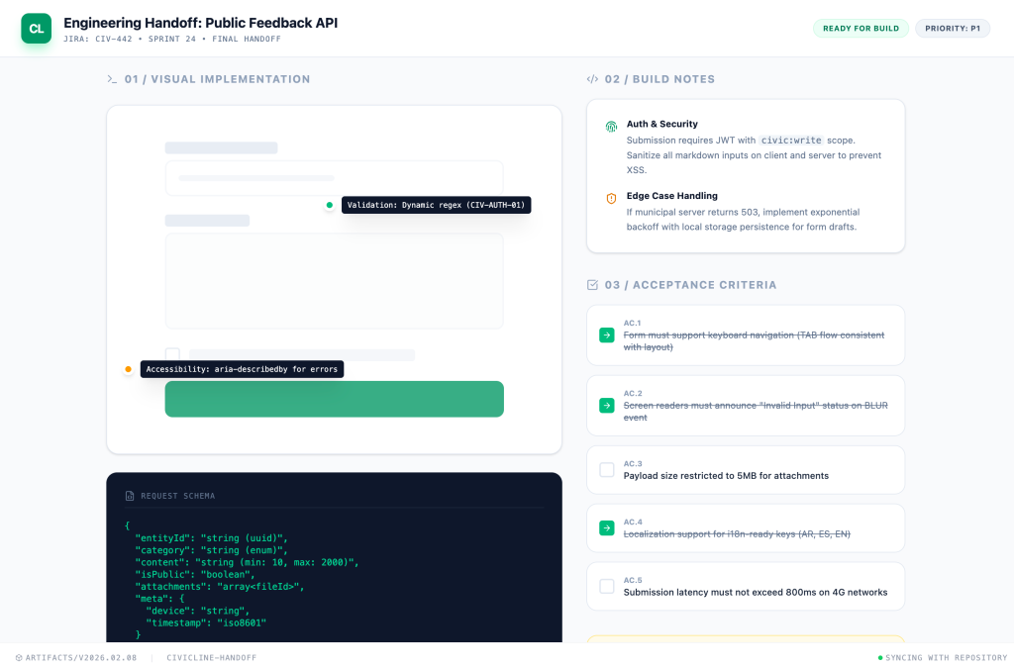
Task: Uncheck AC.2 screen readers criterion
Action: [x=607, y=406]
